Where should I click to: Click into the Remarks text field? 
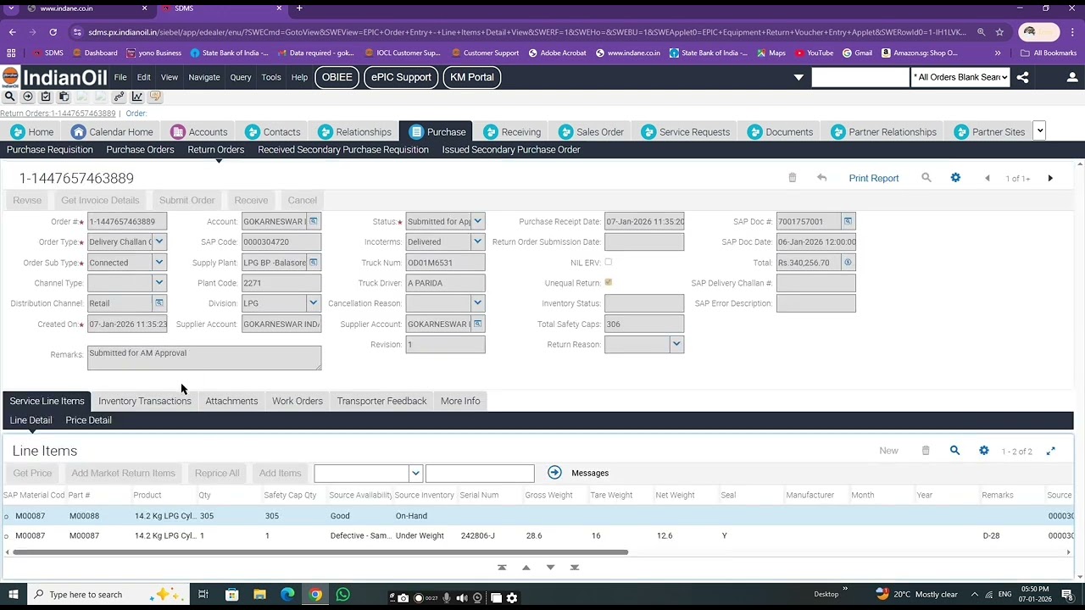204,358
